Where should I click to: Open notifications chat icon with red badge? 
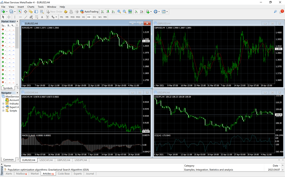[x=281, y=12]
